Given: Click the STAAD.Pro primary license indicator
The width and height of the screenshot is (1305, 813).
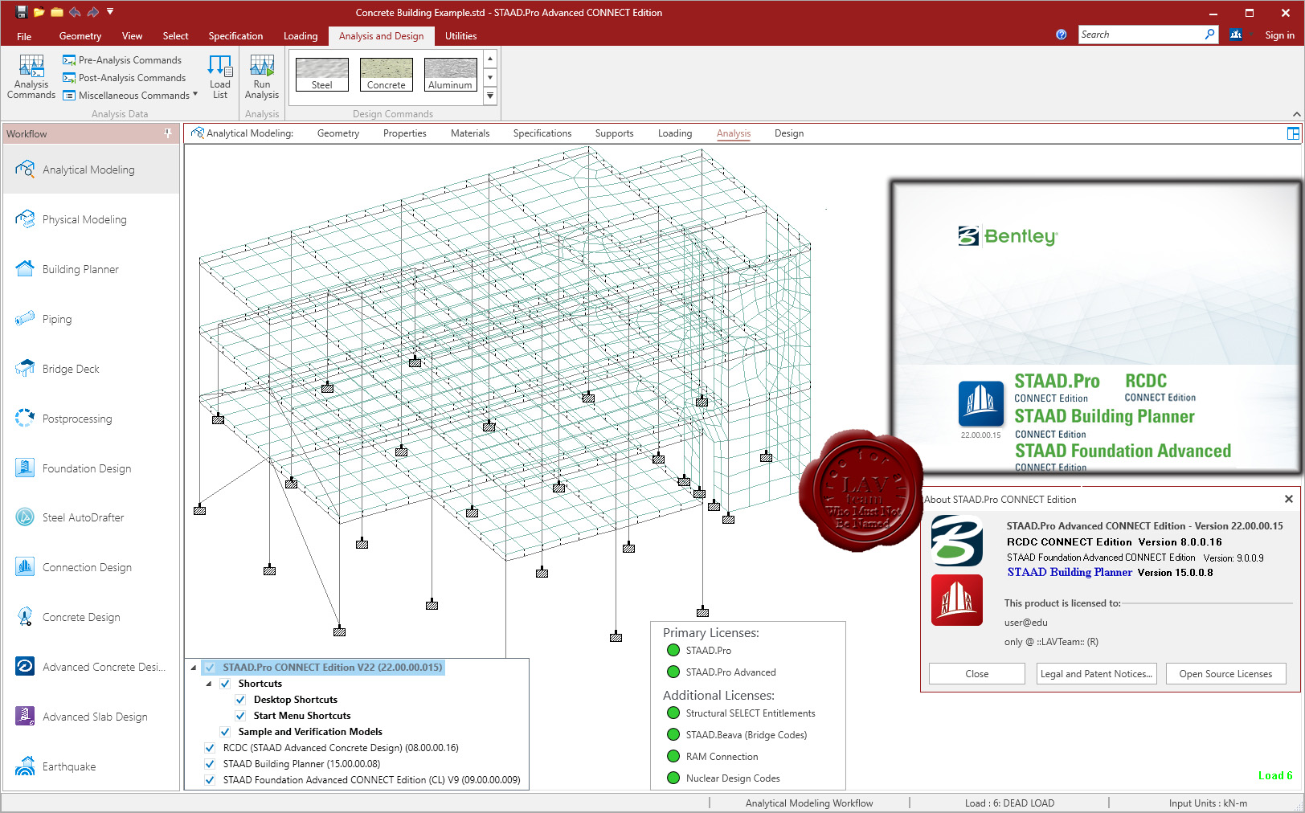Looking at the screenshot, I should [x=673, y=651].
